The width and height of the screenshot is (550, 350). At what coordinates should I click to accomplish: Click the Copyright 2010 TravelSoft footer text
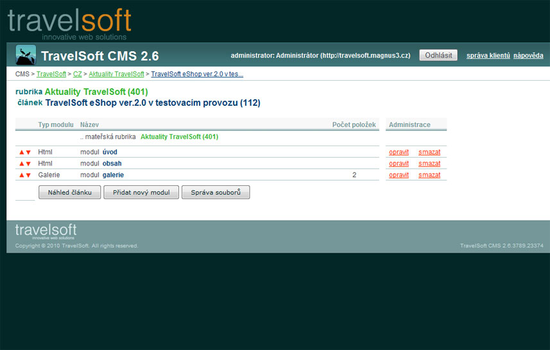pos(76,246)
